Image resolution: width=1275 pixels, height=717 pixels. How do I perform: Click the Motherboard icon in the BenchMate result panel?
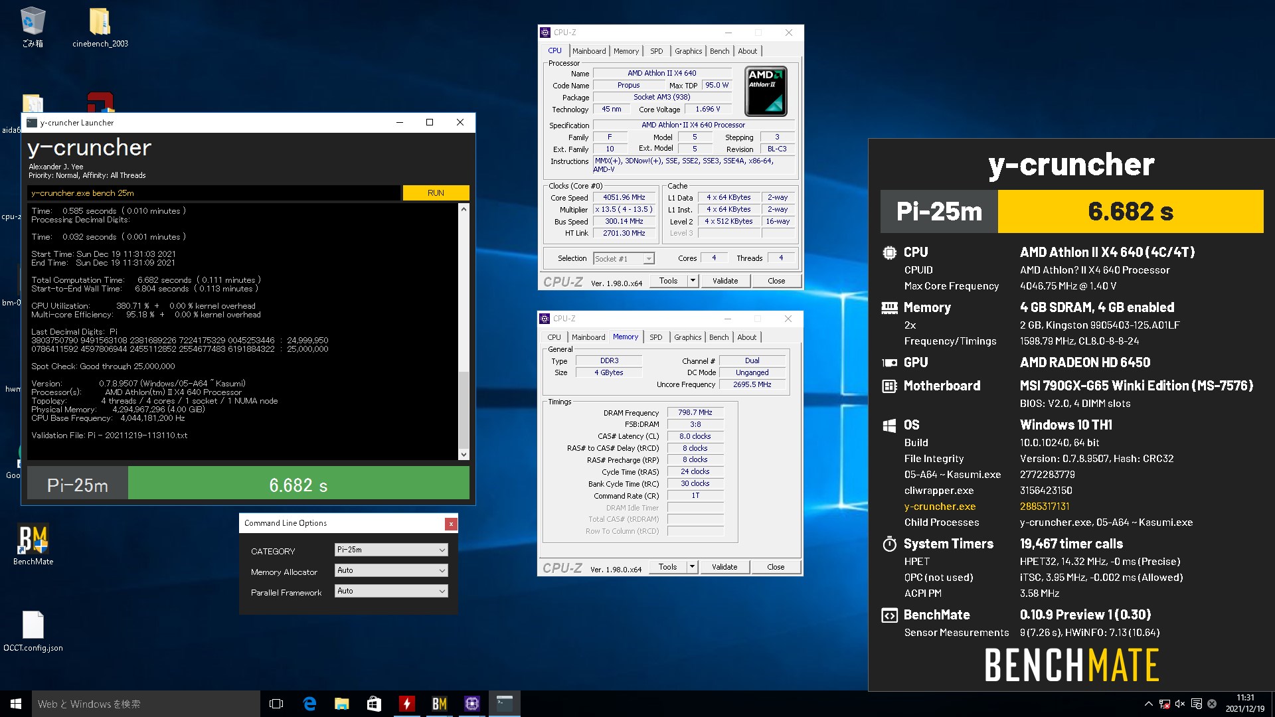pos(889,386)
